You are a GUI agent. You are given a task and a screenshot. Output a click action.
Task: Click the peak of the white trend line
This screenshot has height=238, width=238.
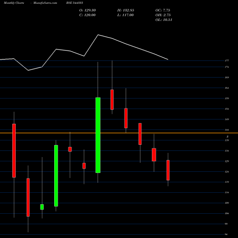[98, 35]
